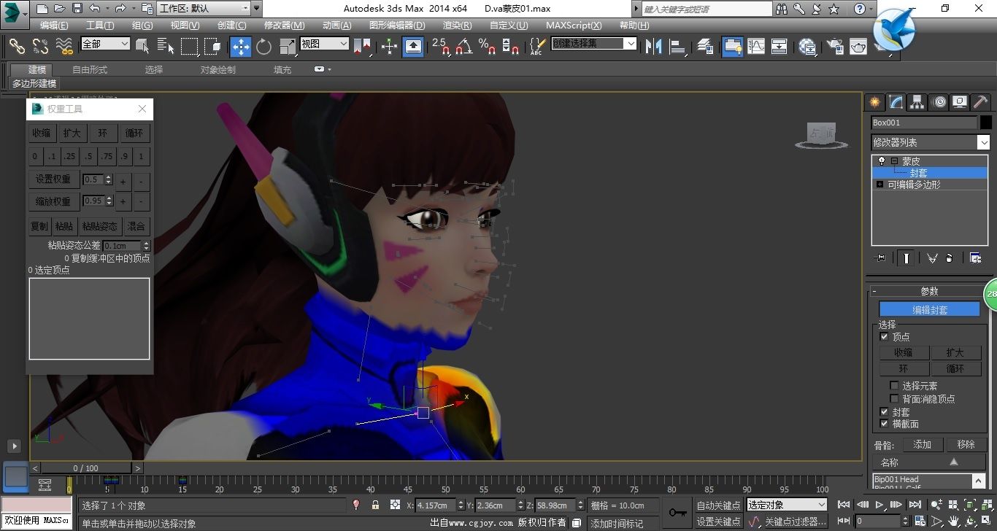997x531 pixels.
Task: Click Bind to Space Warp icon
Action: pyautogui.click(x=64, y=46)
